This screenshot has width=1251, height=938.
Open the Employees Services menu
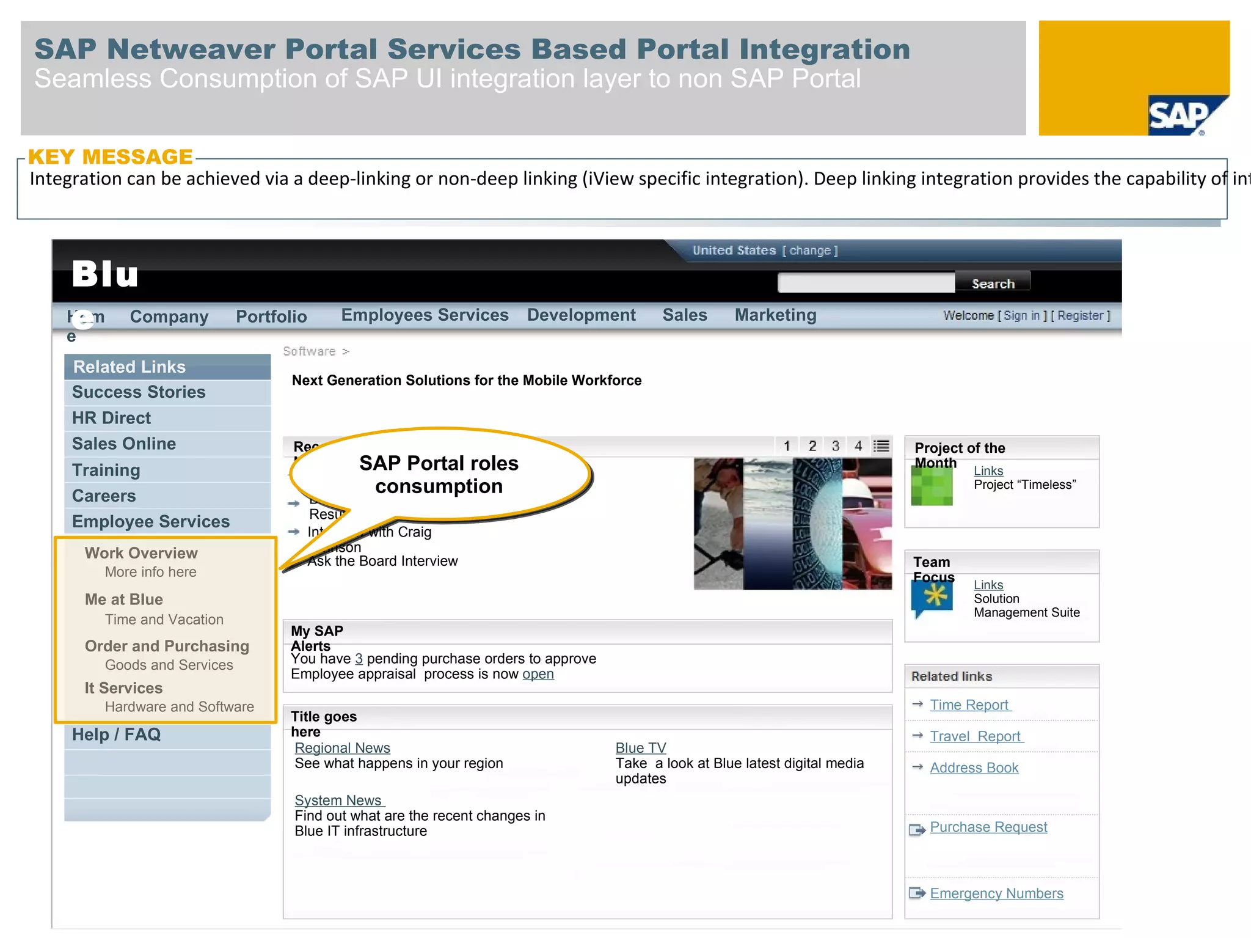coord(425,315)
